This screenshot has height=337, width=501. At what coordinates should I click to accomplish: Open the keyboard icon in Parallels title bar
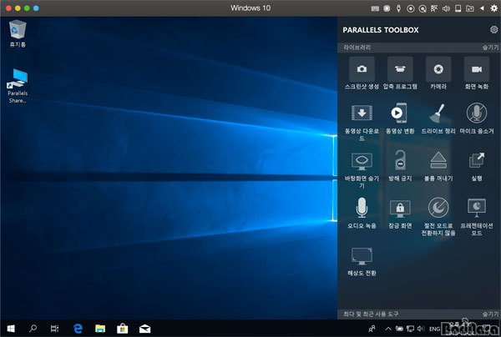[375, 8]
